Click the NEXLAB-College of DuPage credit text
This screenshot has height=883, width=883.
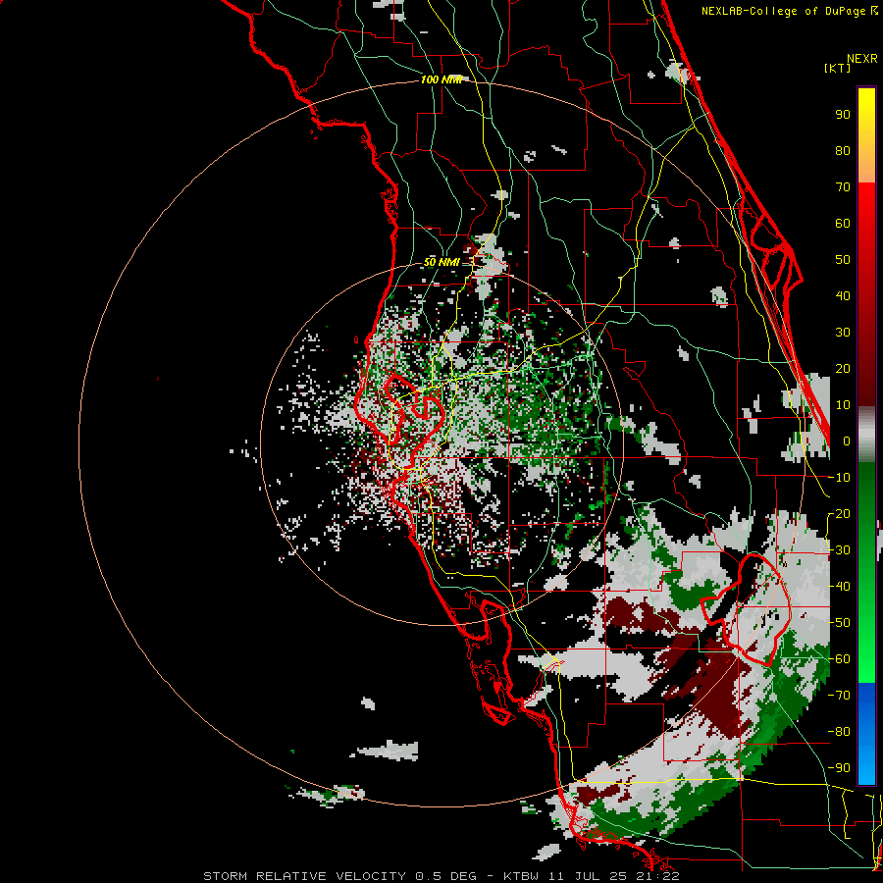click(x=789, y=11)
